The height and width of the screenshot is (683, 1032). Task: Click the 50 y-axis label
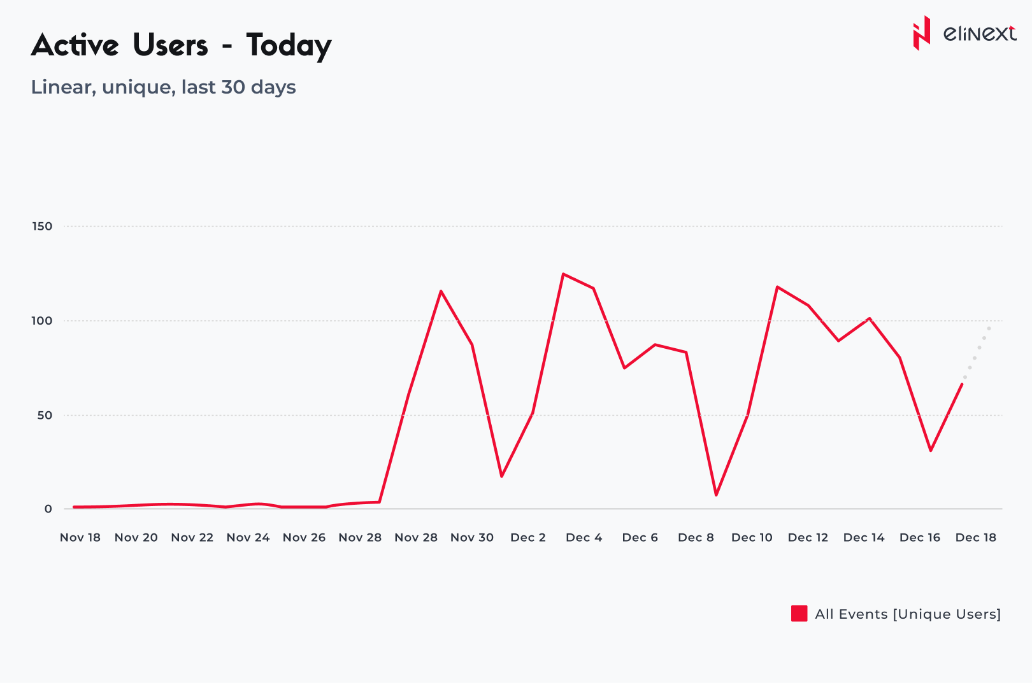pyautogui.click(x=45, y=416)
